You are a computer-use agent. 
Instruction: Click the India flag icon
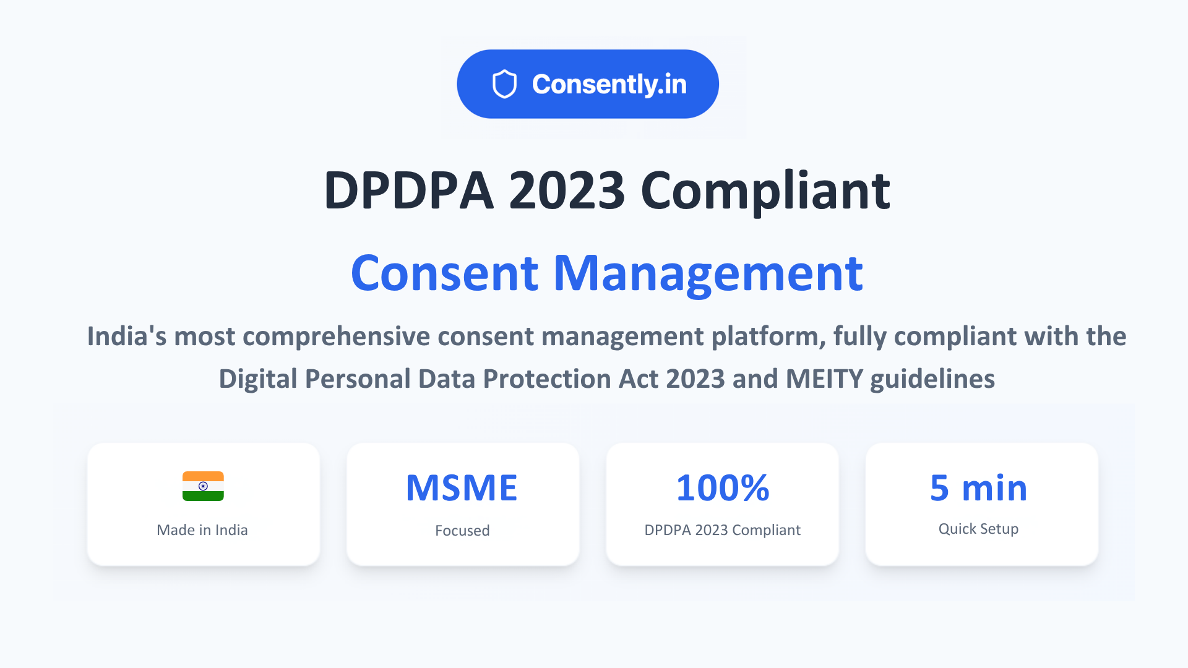pyautogui.click(x=203, y=486)
